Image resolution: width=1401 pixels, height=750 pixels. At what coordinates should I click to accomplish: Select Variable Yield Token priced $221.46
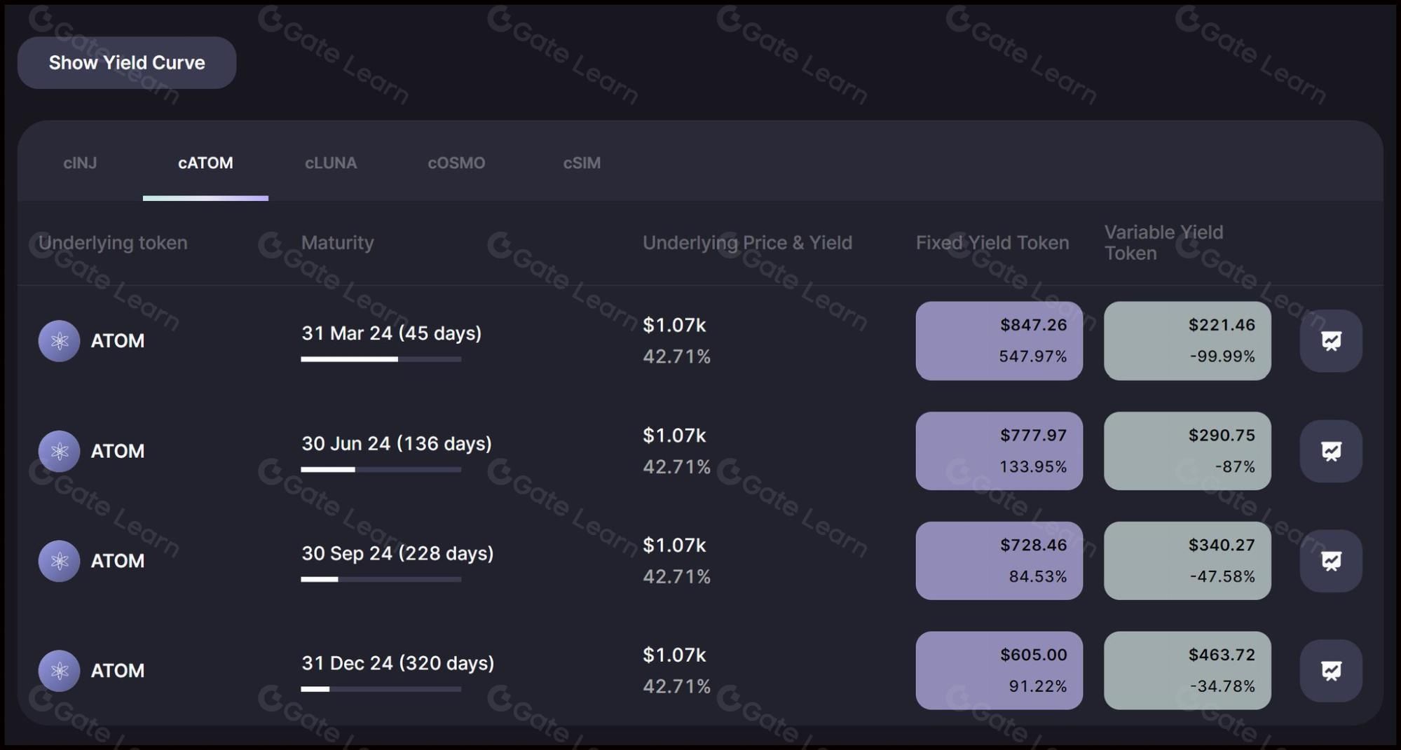[x=1187, y=341]
